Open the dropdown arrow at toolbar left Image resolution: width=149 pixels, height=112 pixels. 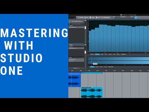[x=75, y=18]
